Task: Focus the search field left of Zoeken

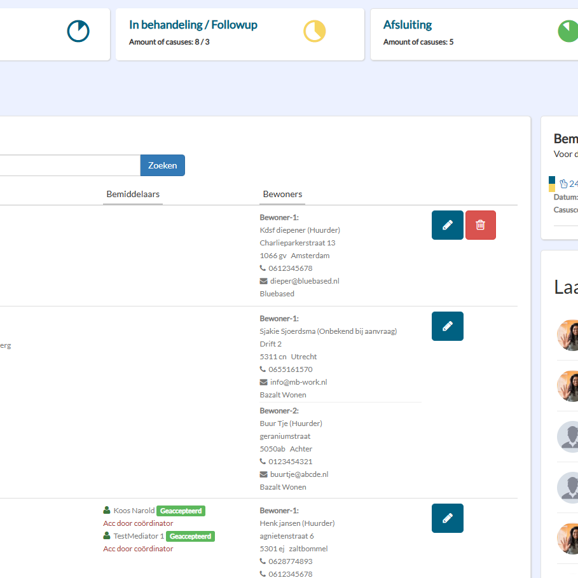Action: (x=70, y=165)
